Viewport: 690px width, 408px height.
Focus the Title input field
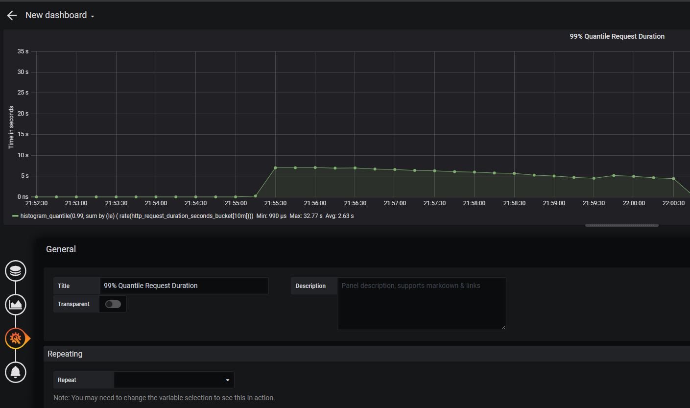[184, 286]
